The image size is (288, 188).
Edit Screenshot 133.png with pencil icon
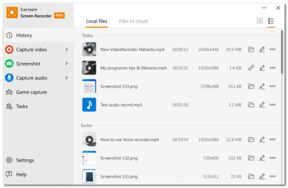tap(262, 86)
